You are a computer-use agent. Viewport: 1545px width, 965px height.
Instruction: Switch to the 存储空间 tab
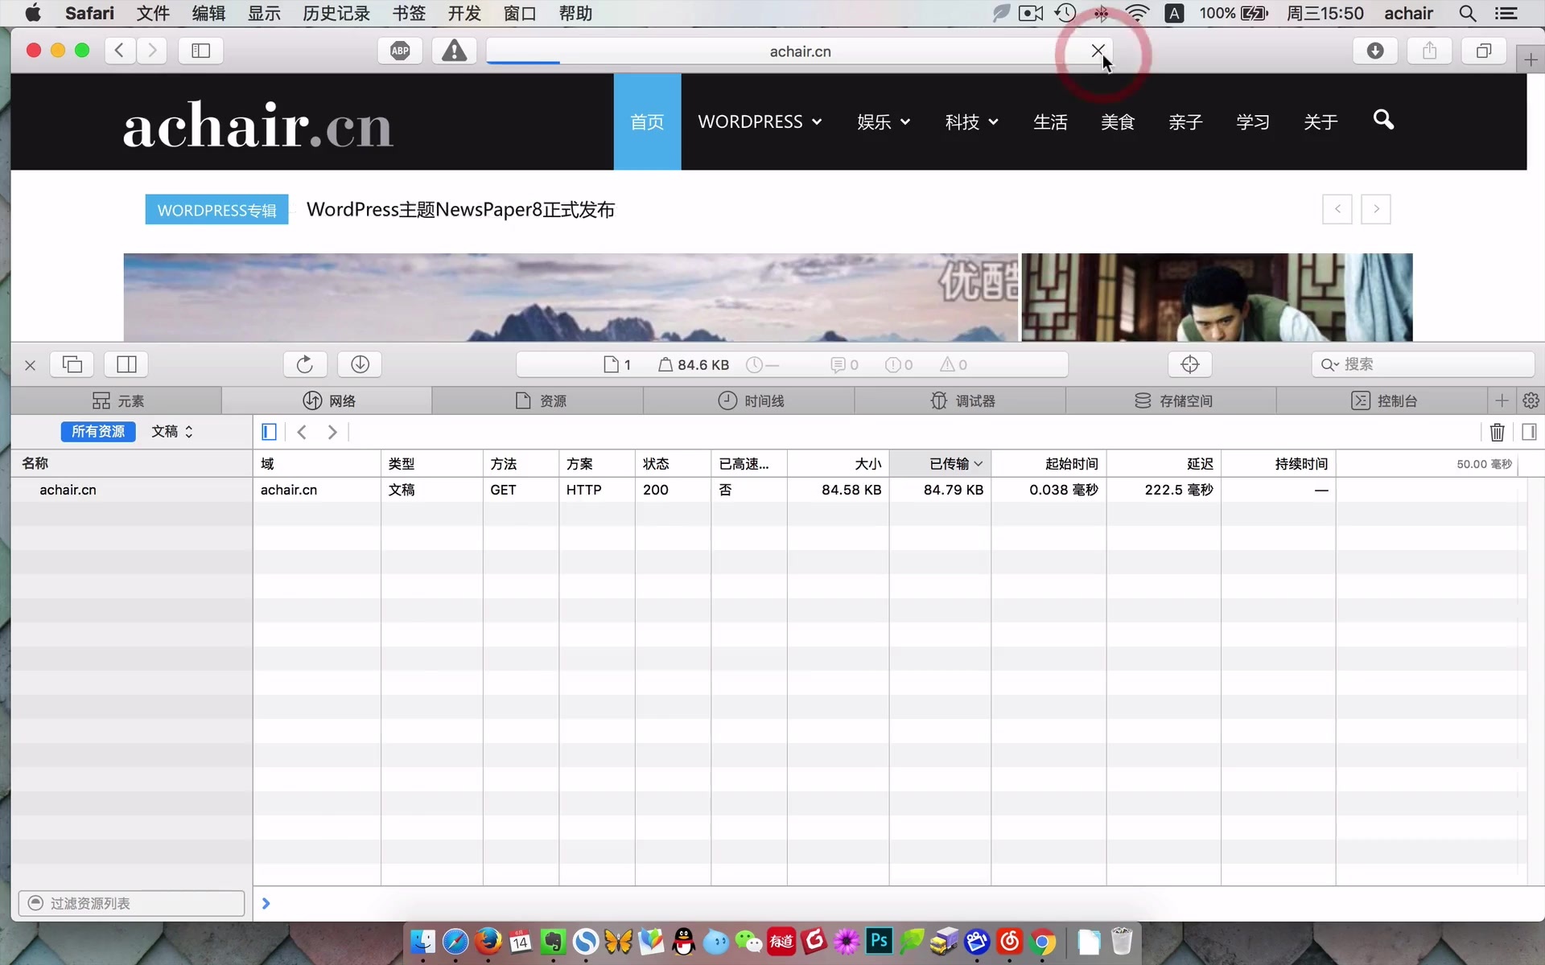click(x=1173, y=400)
